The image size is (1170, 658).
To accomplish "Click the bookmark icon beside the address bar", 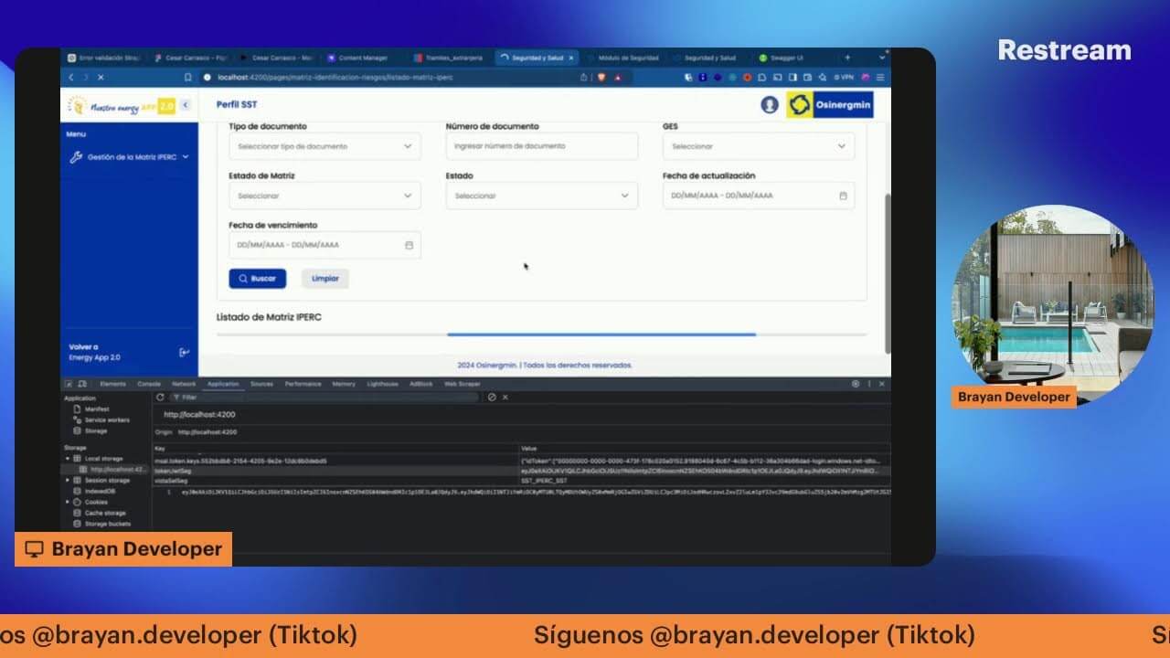I will [x=188, y=78].
